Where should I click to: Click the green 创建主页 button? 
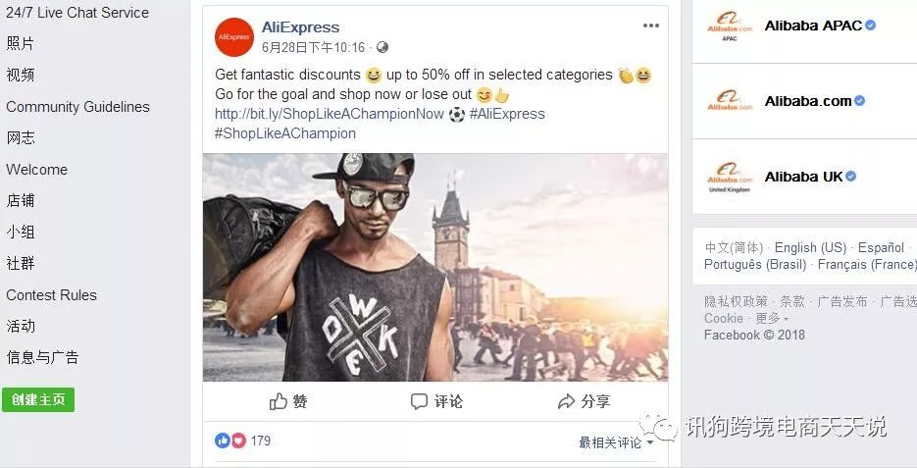pyautogui.click(x=38, y=399)
